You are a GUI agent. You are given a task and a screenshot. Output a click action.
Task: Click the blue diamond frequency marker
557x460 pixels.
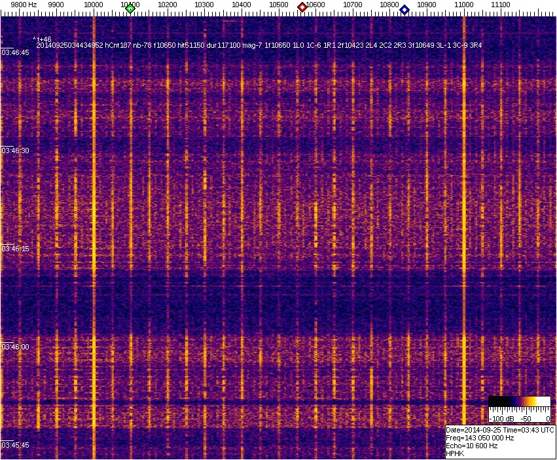click(404, 10)
